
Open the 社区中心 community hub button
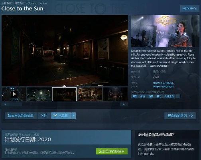click(189, 8)
